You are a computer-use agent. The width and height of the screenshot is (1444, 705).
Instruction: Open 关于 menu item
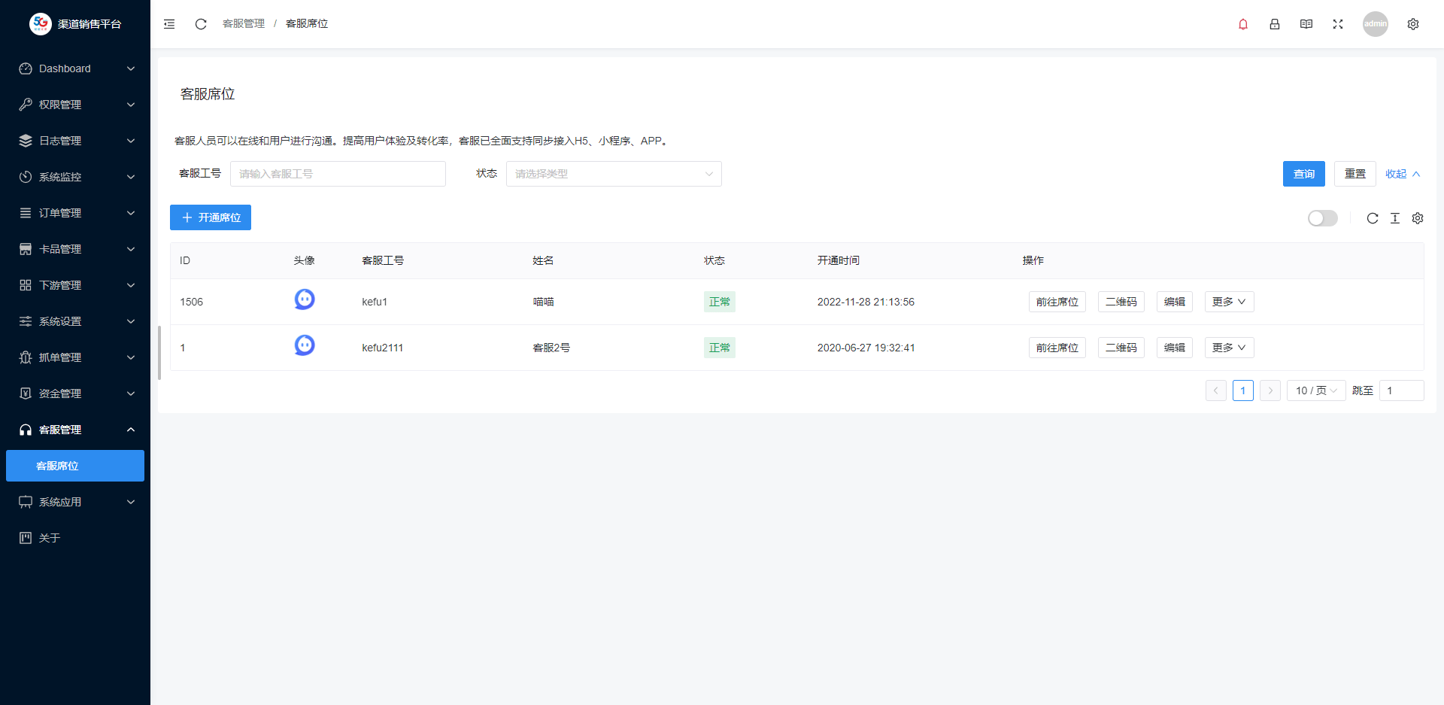click(x=75, y=538)
